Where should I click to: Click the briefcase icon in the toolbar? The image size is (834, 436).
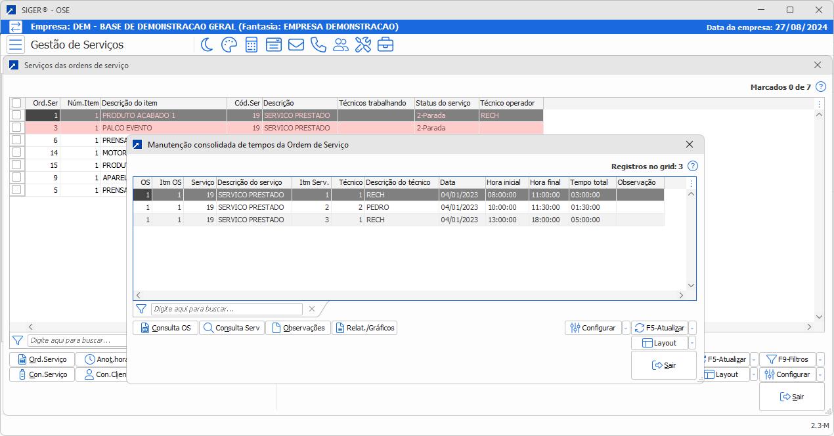pos(385,45)
